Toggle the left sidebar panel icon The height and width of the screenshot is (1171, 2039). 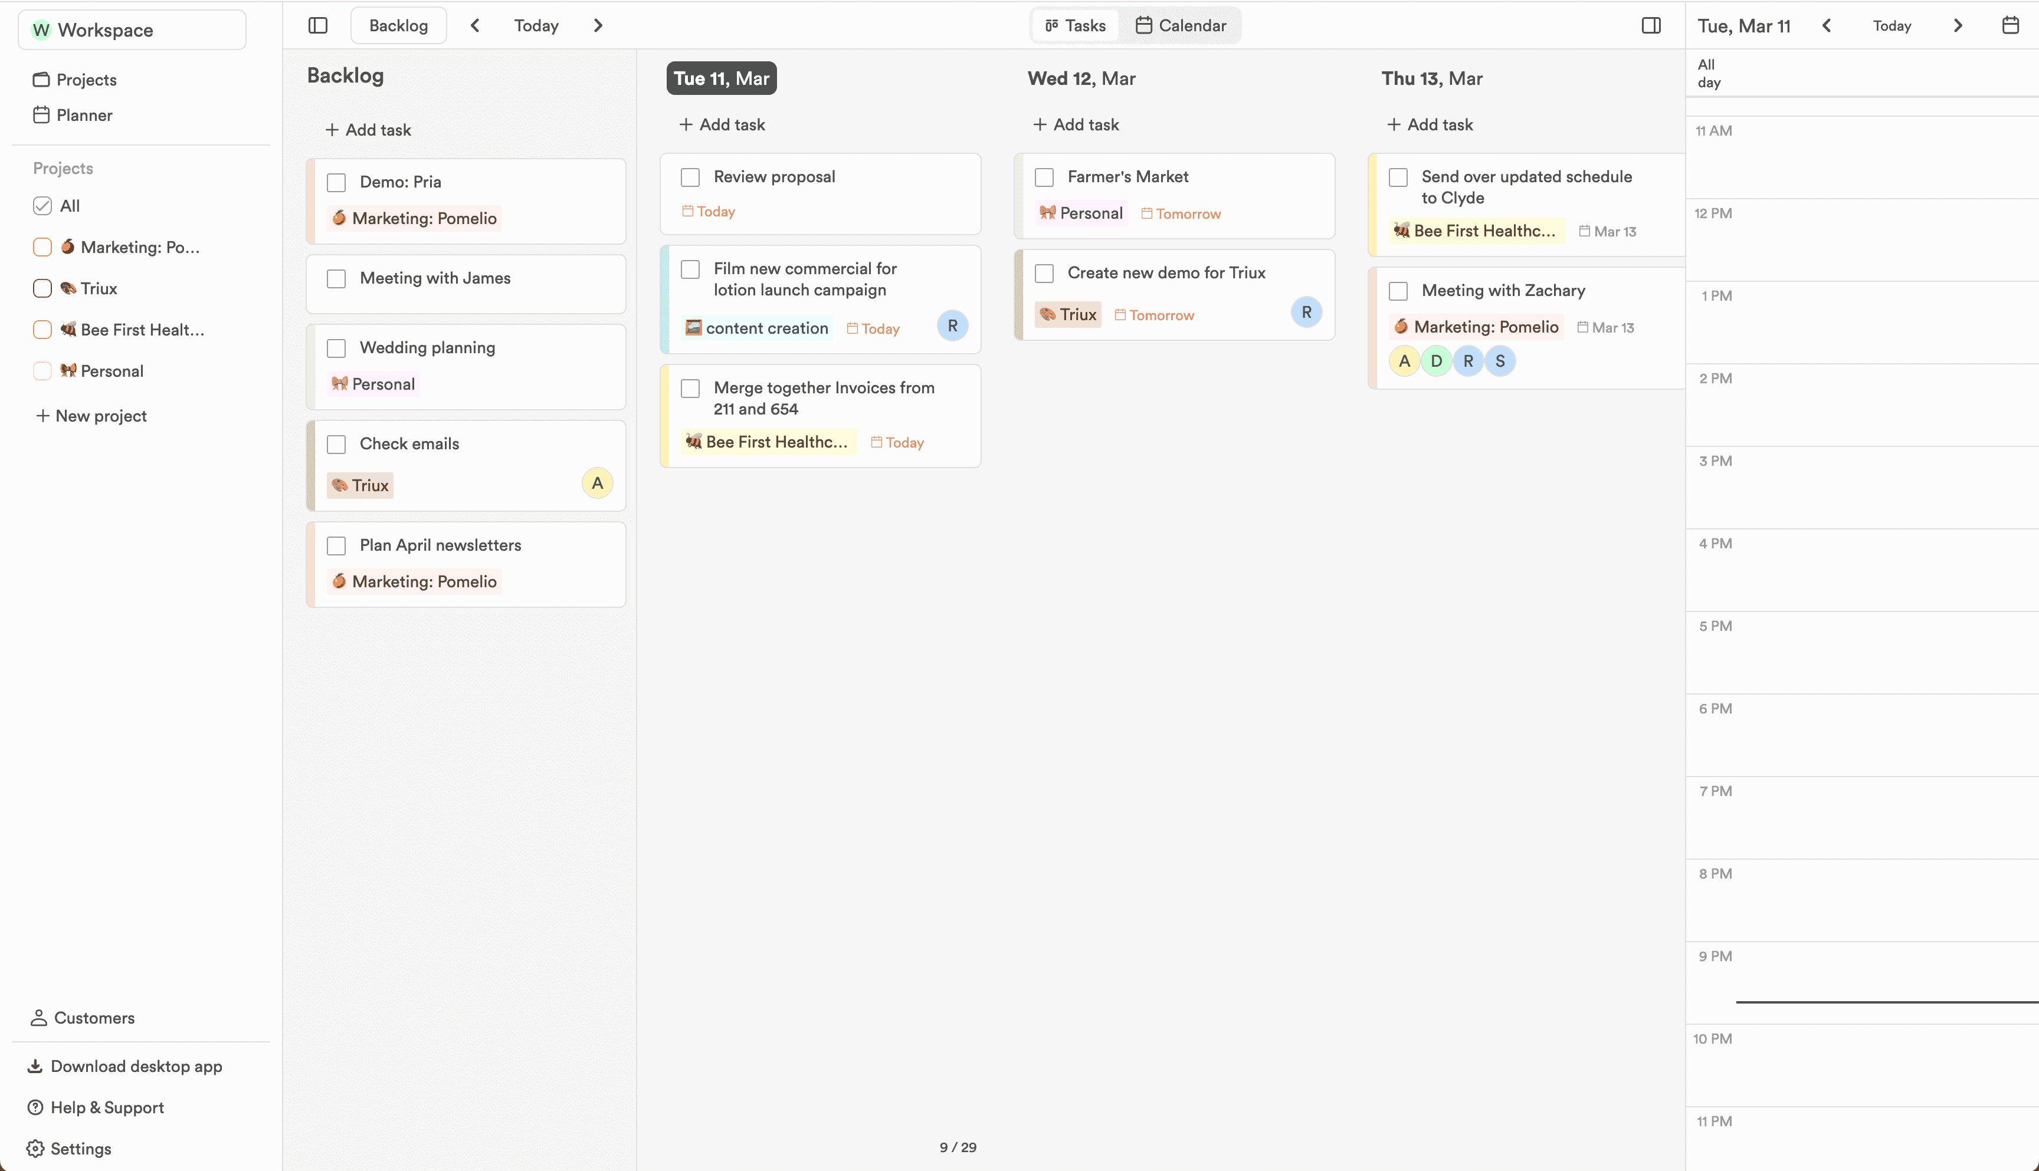click(318, 26)
